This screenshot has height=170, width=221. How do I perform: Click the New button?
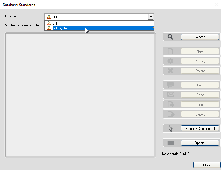pyautogui.click(x=200, y=51)
